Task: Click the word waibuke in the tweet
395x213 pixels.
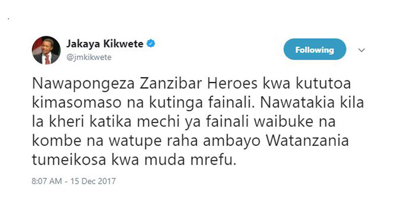Action: [x=283, y=121]
